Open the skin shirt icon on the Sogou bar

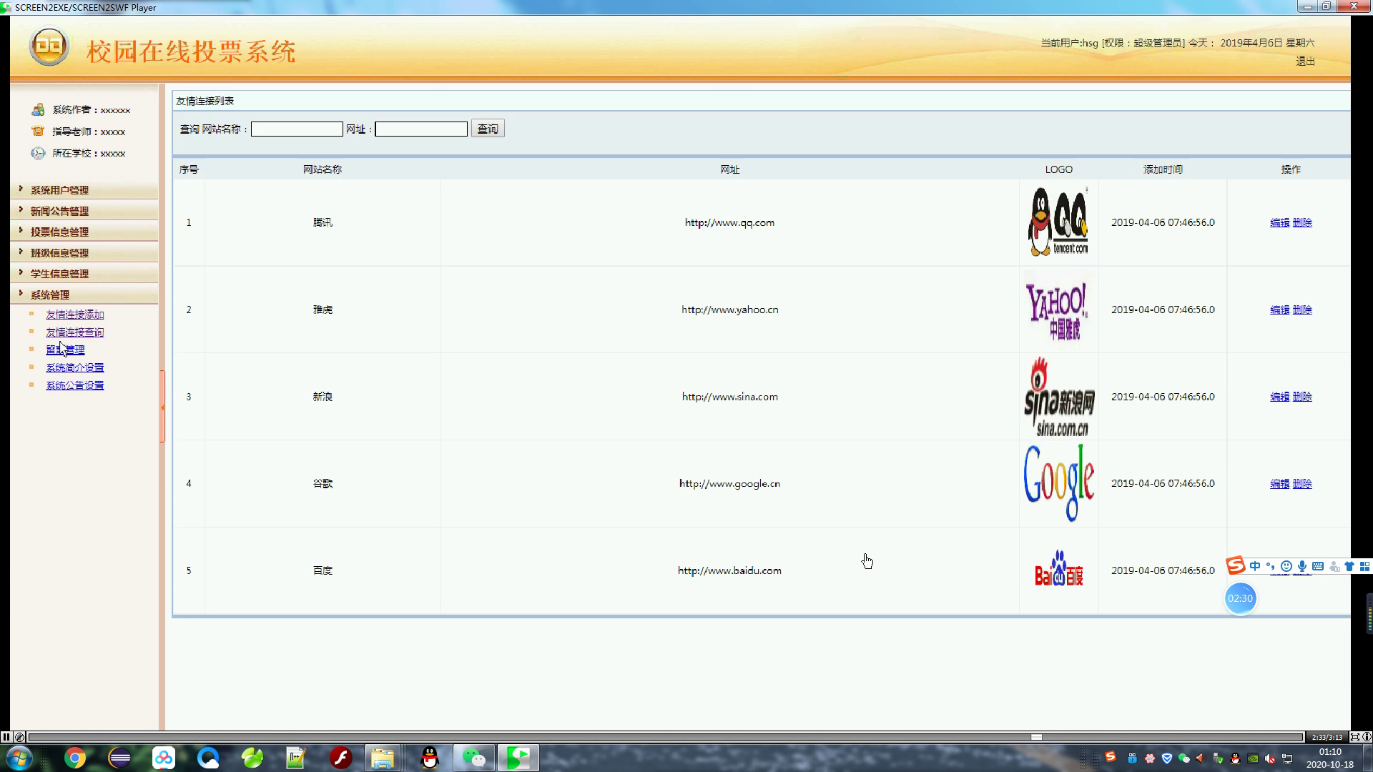[x=1349, y=566]
